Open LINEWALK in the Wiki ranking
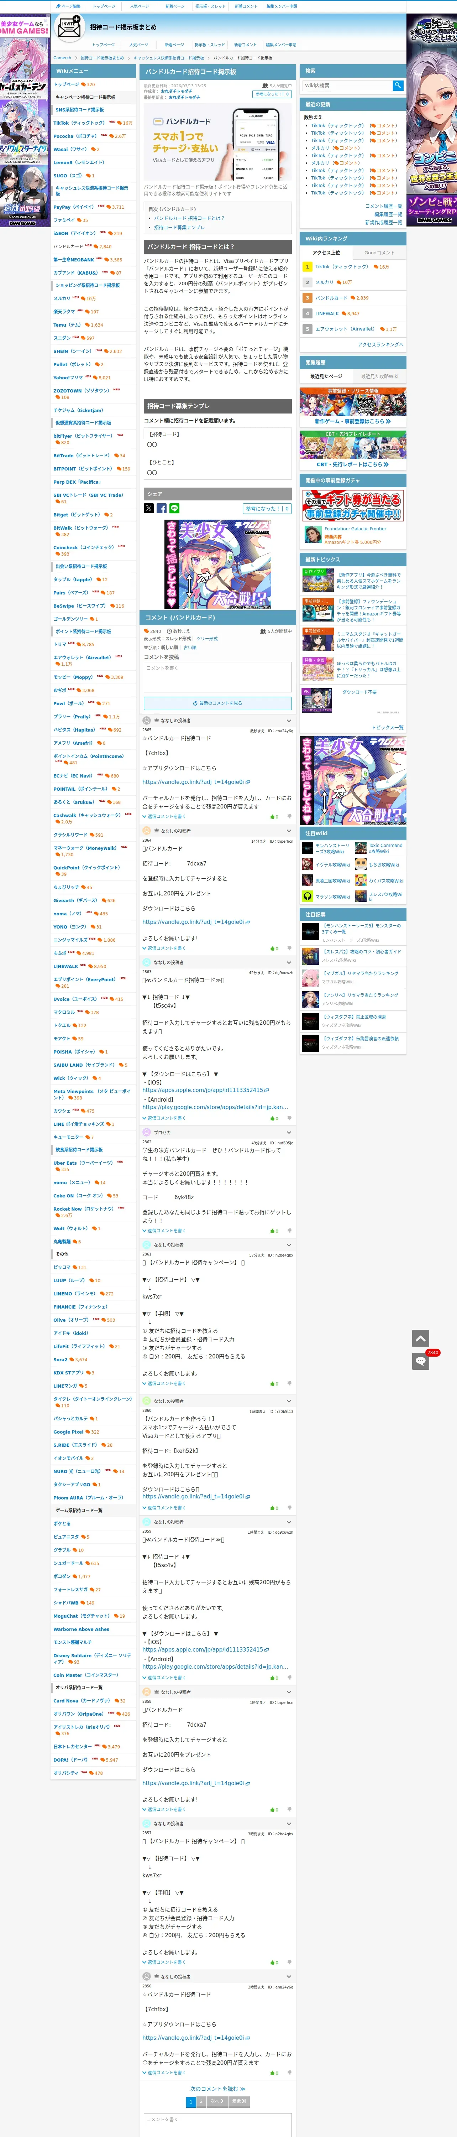457x2137 pixels. pos(327,313)
